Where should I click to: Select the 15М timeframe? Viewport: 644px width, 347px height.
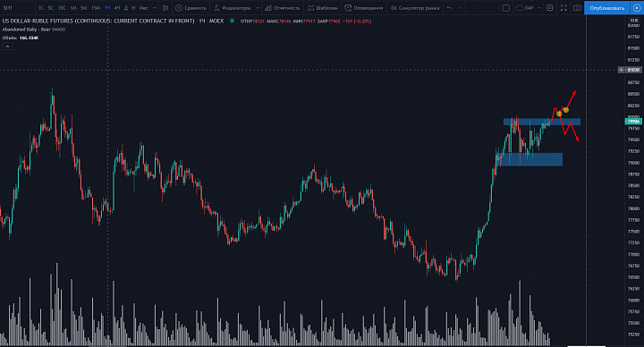[96, 8]
